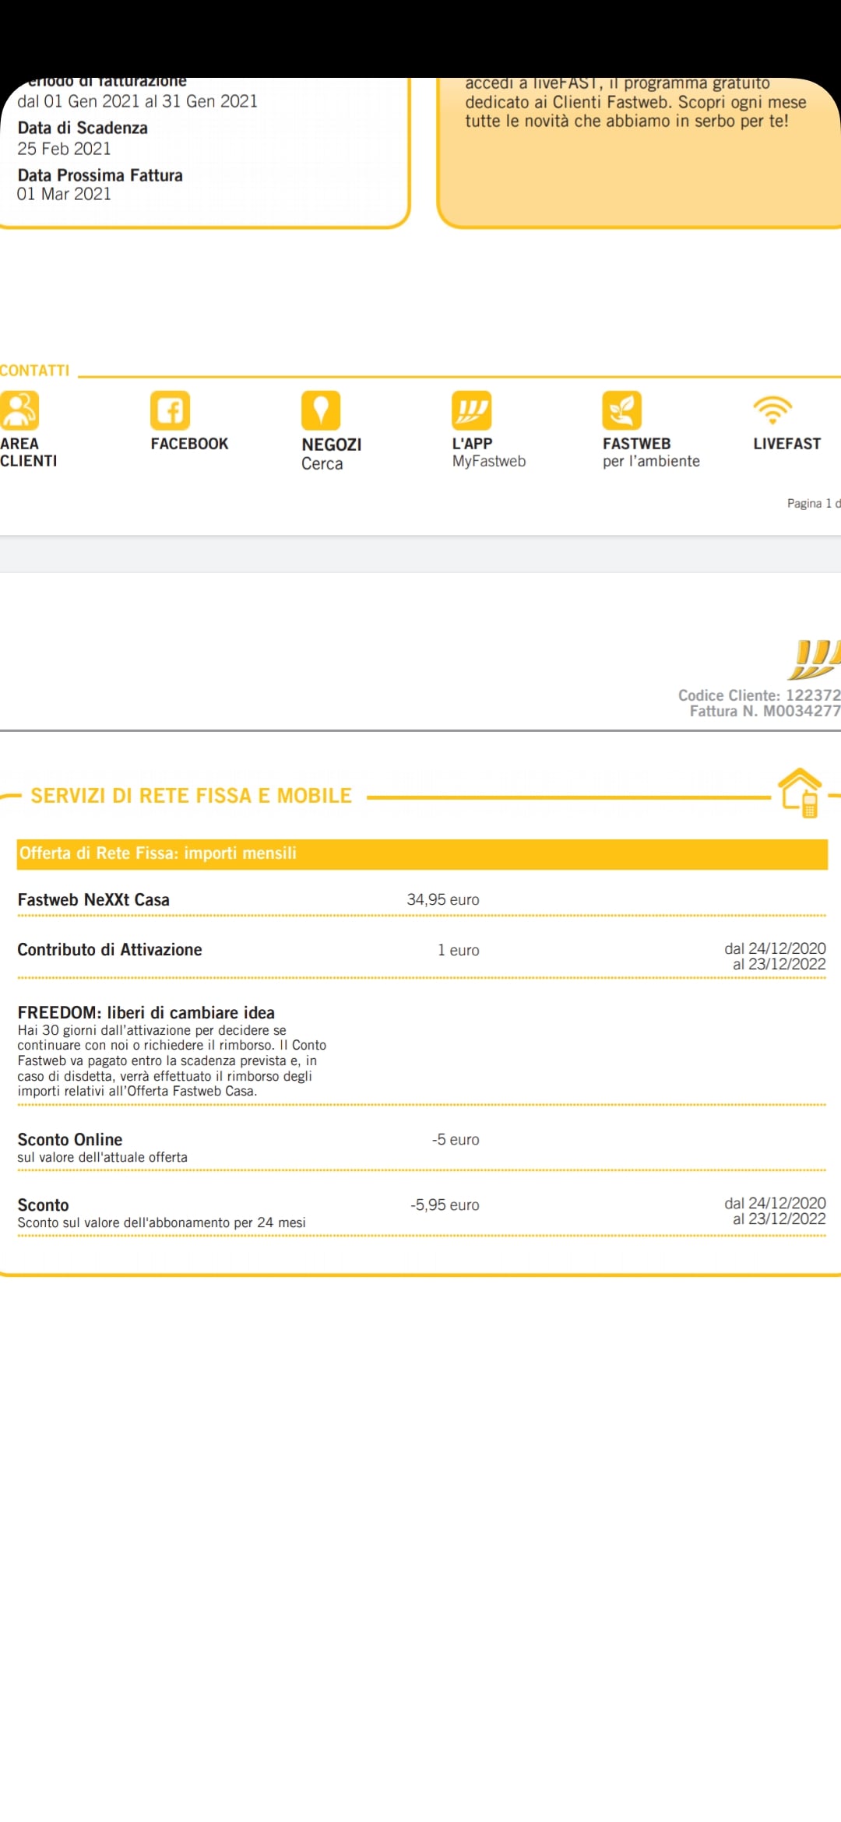Screen dimensions: 841x1822
Task: Select the Data di Scadenza label
Action: tap(83, 128)
